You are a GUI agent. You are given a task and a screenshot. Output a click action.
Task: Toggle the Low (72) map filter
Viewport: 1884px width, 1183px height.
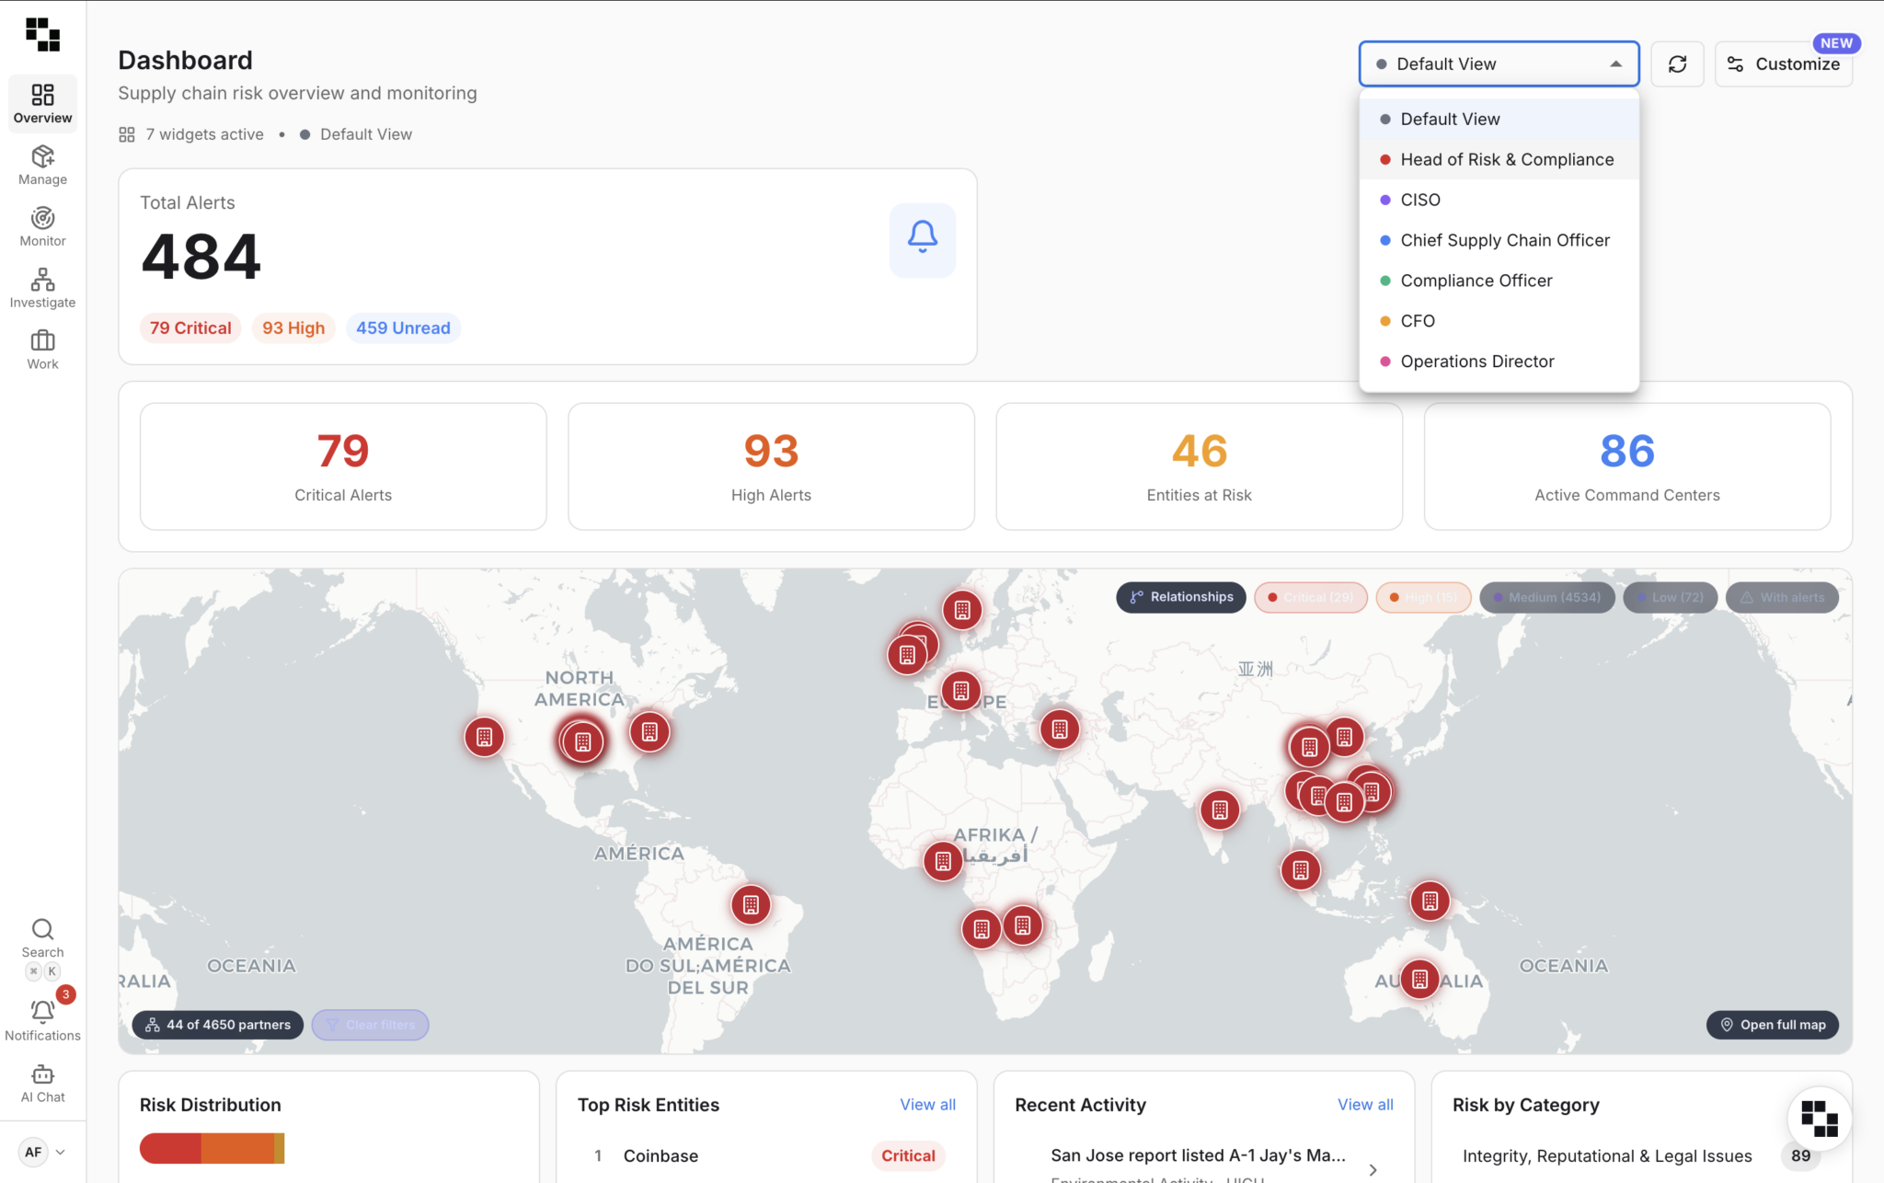pos(1670,597)
